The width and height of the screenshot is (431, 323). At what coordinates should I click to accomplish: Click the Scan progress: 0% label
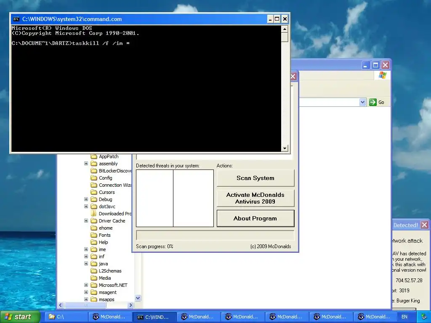tap(154, 246)
